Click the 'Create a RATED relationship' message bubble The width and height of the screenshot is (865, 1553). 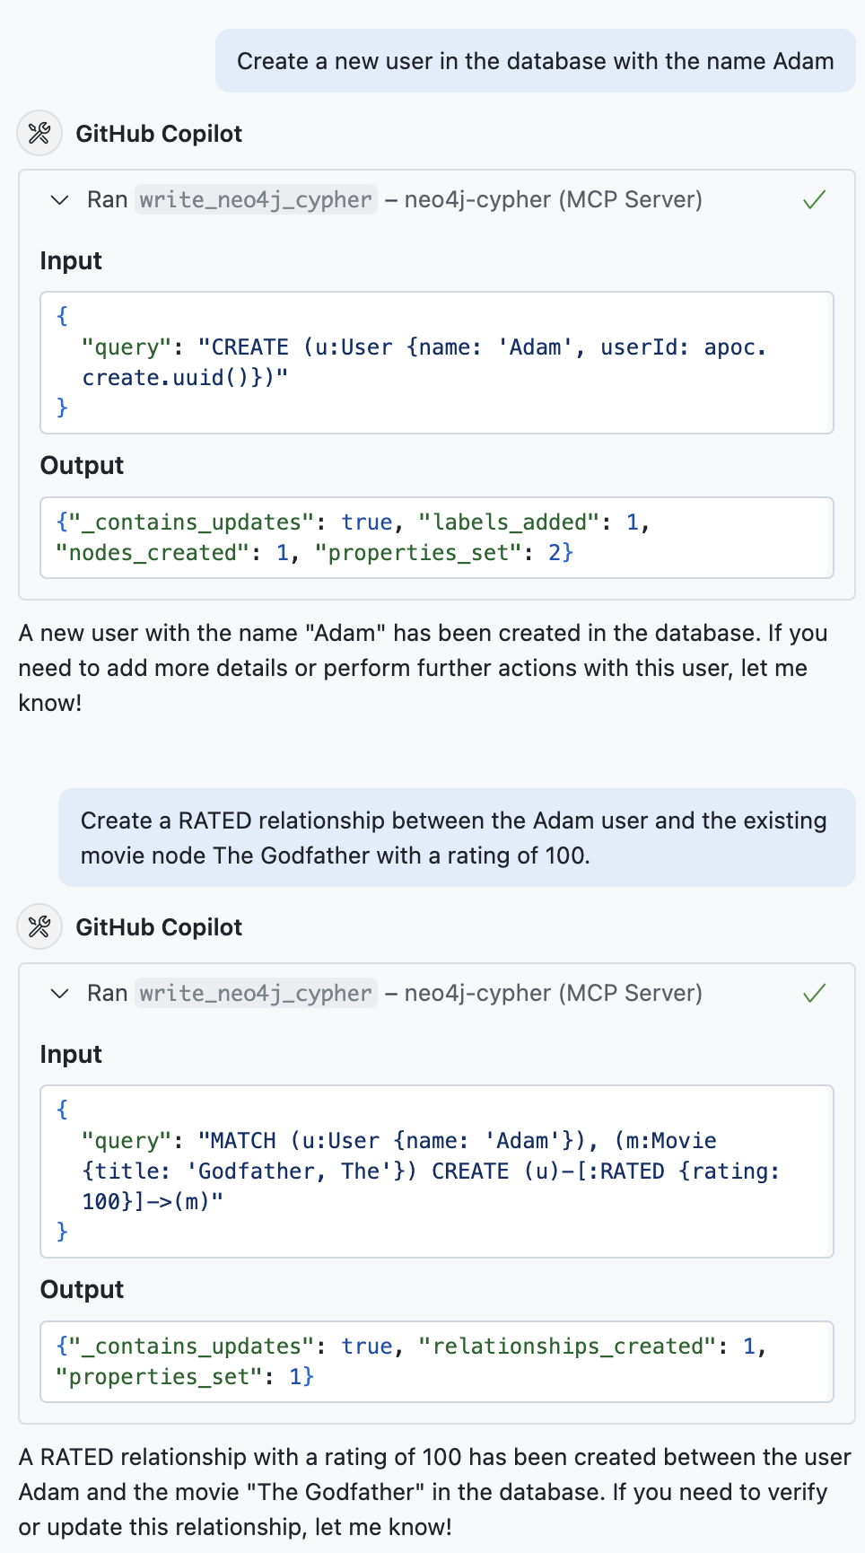[x=457, y=838]
